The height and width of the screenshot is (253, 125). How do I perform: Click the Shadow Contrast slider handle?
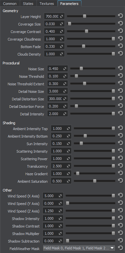click(x=113, y=226)
